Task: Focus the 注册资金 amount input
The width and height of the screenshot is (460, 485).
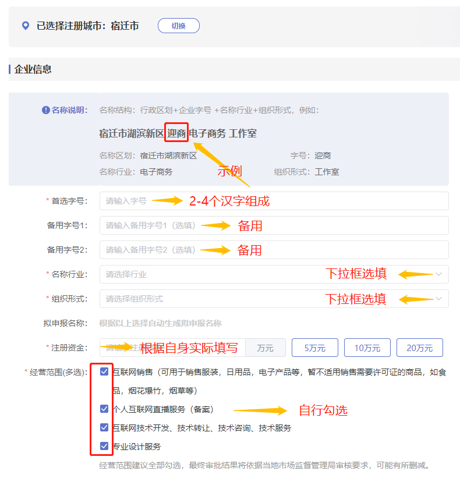Action: coord(172,348)
